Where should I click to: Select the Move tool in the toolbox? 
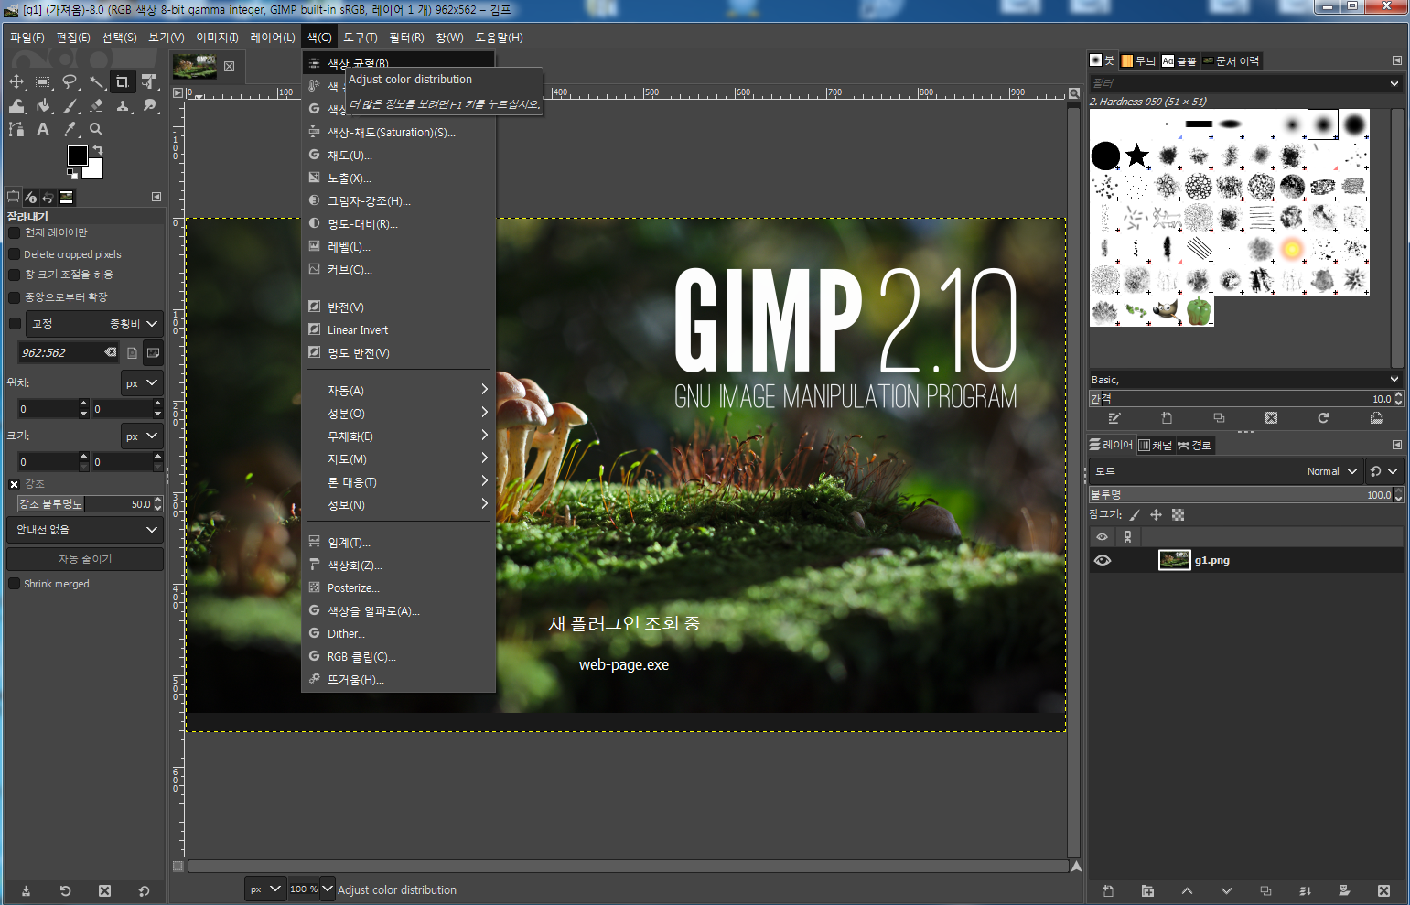[16, 81]
